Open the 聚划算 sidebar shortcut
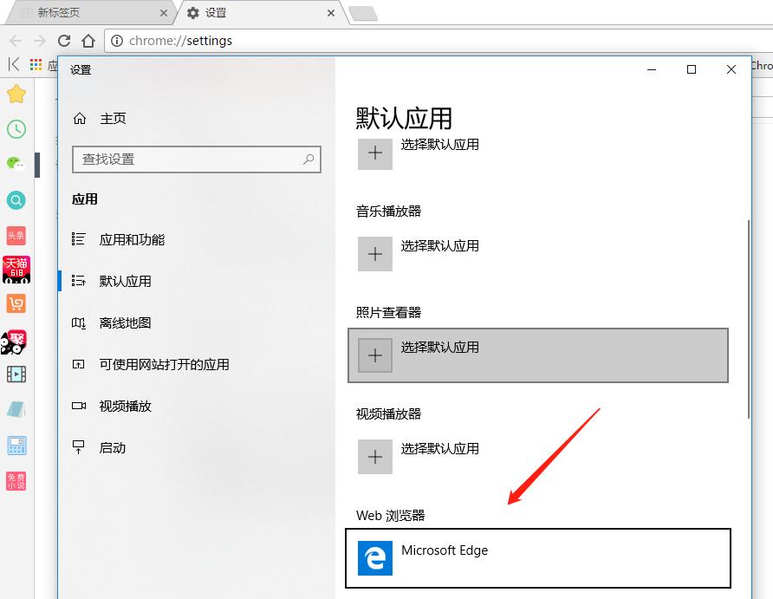Image resolution: width=773 pixels, height=599 pixels. coord(16,342)
